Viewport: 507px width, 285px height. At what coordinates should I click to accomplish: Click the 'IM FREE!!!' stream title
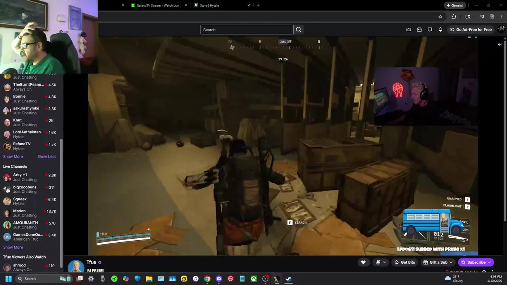(x=95, y=271)
